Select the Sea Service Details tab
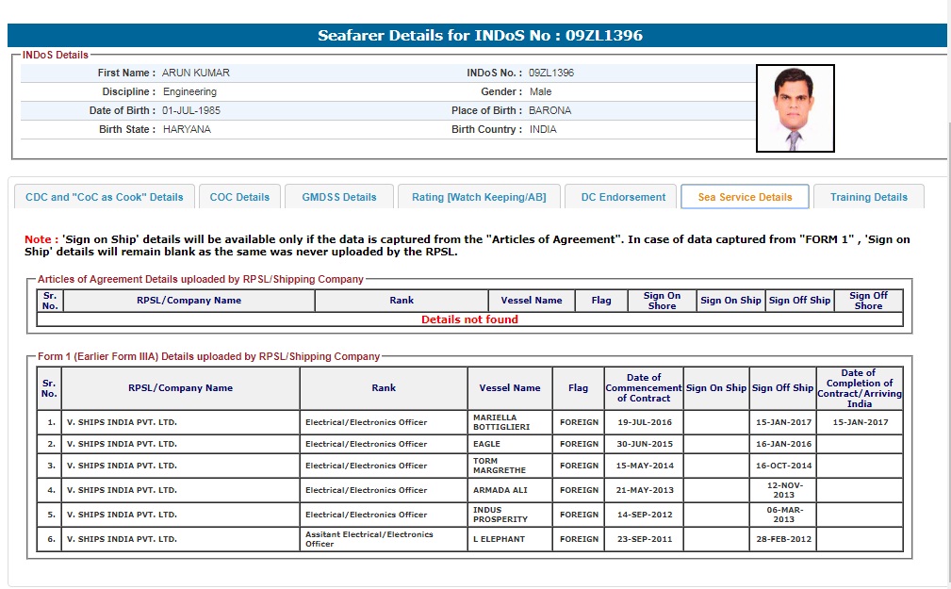Screen dimensions: 951x589 pos(745,197)
